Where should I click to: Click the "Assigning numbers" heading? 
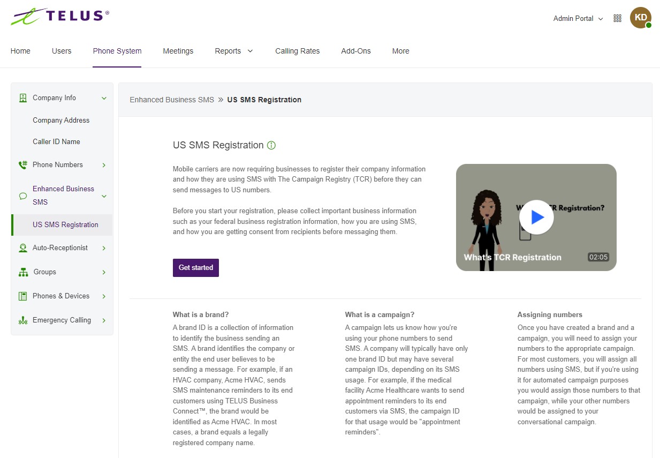tap(550, 315)
